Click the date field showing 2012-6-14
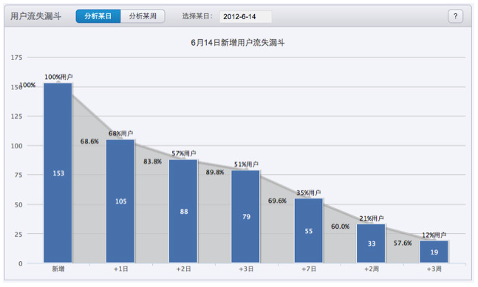The image size is (478, 287). 245,16
